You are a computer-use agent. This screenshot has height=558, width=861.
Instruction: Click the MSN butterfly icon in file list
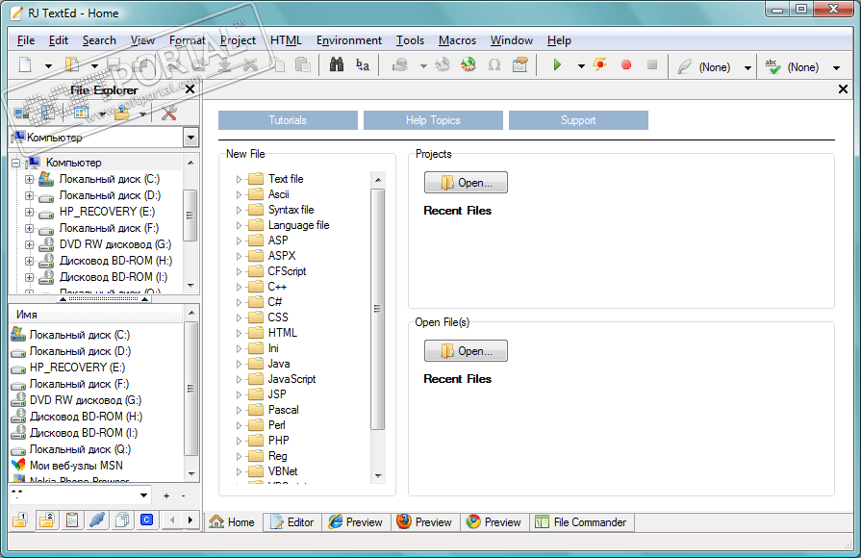[x=18, y=465]
